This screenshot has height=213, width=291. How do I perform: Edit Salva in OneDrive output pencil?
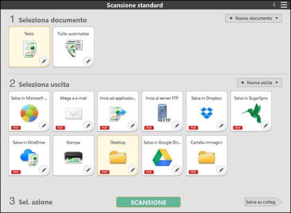[44, 169]
